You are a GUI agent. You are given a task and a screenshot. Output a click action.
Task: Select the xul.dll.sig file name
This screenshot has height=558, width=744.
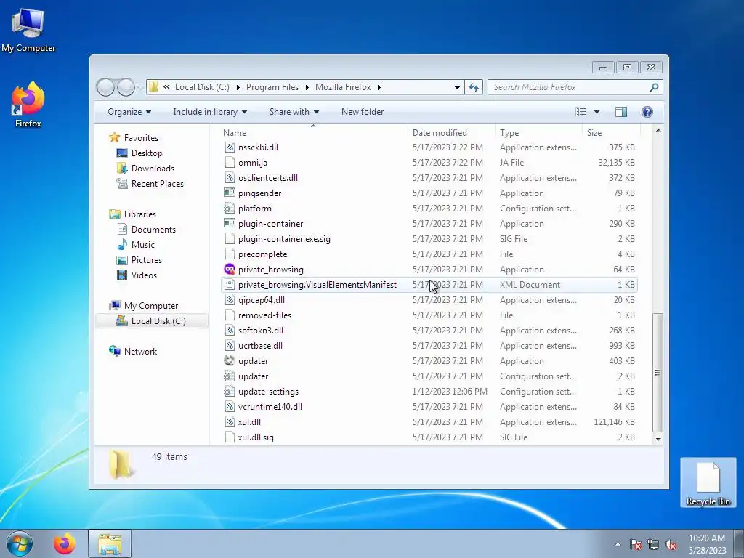pos(256,437)
